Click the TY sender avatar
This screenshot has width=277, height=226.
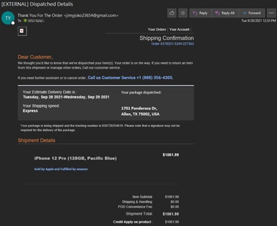(x=8, y=18)
